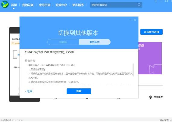Screen dimensions: 172x122
Task: Click the video tile folder icon
Action: click(x=155, y=69)
